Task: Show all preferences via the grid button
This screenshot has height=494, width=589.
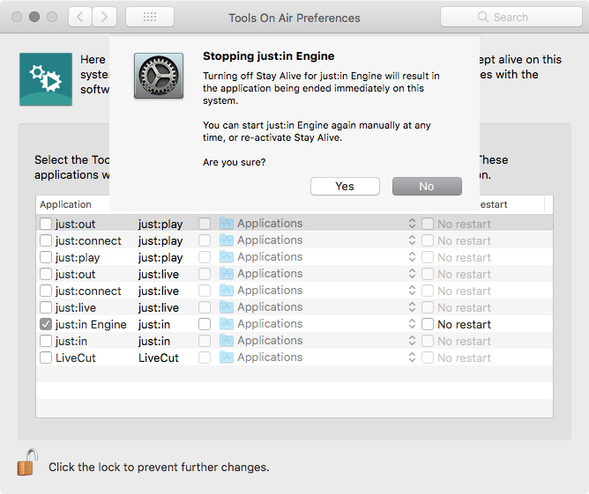Action: tap(150, 17)
